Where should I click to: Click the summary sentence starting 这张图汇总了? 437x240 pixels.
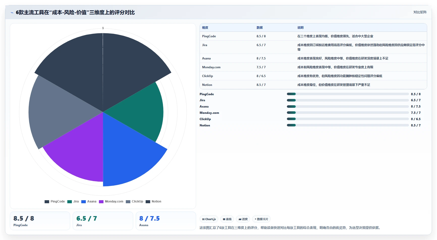(x=290, y=228)
